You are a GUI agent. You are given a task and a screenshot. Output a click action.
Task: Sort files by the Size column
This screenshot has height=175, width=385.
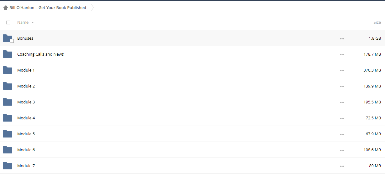(x=377, y=22)
